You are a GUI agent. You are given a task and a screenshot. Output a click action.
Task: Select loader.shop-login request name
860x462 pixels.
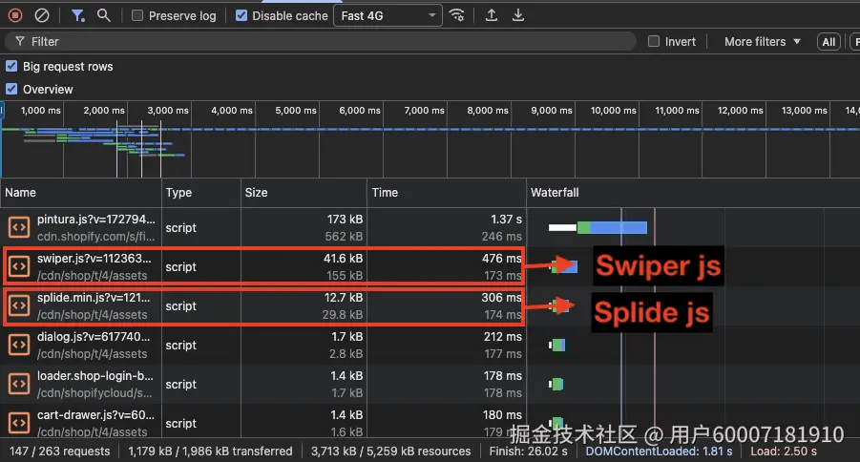tap(94, 376)
